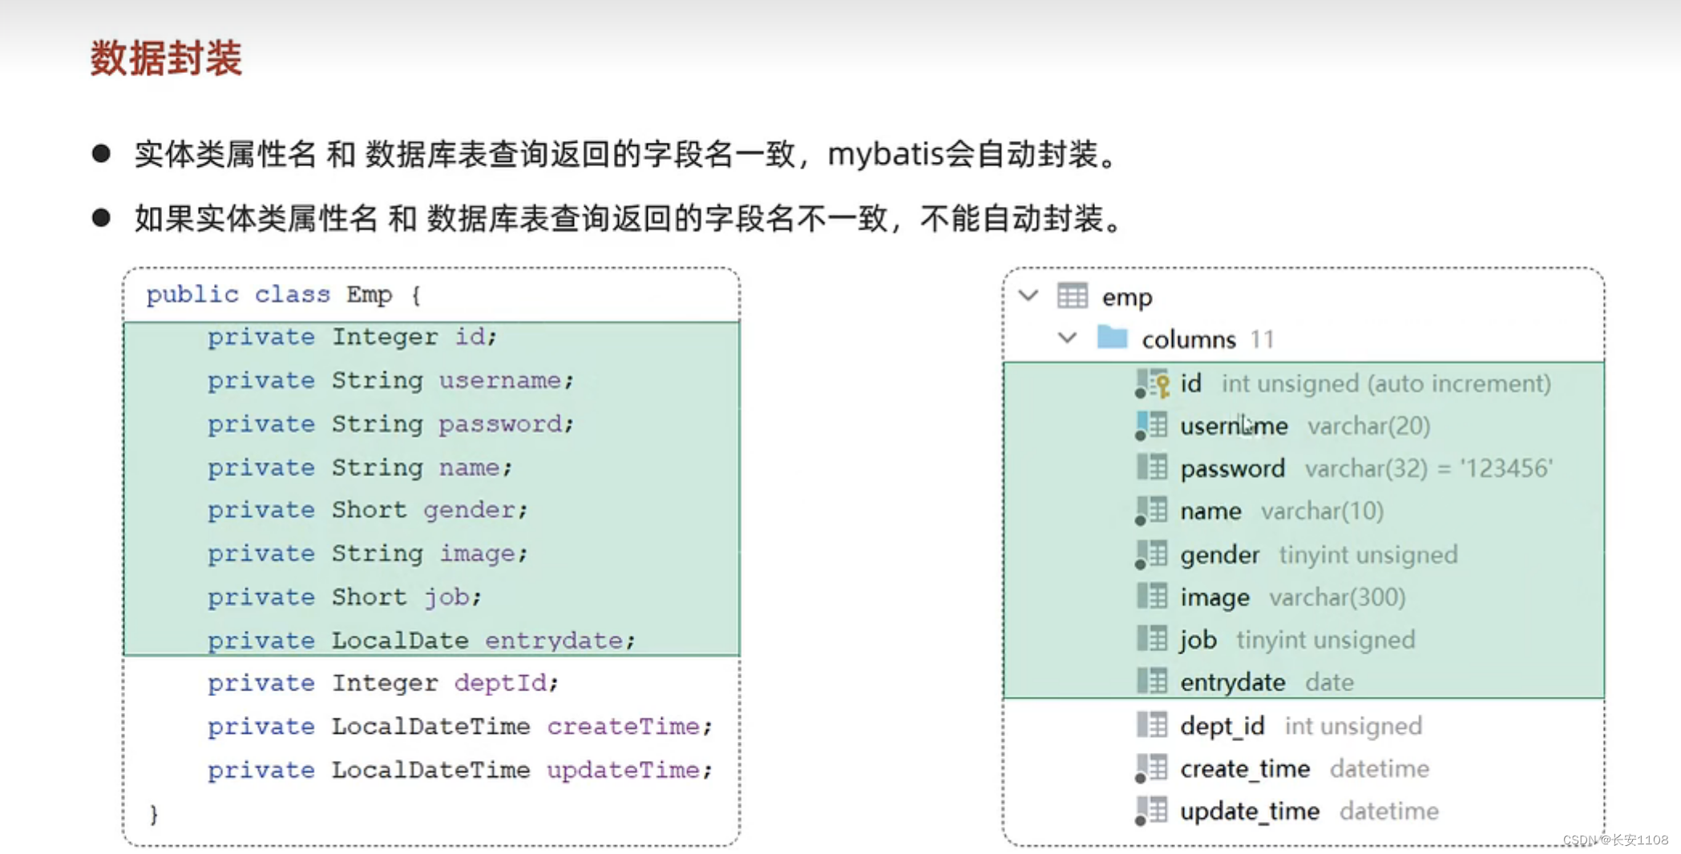The width and height of the screenshot is (1681, 854).
Task: Click gender's 'tinyint unsigned' type text
Action: click(x=1368, y=555)
